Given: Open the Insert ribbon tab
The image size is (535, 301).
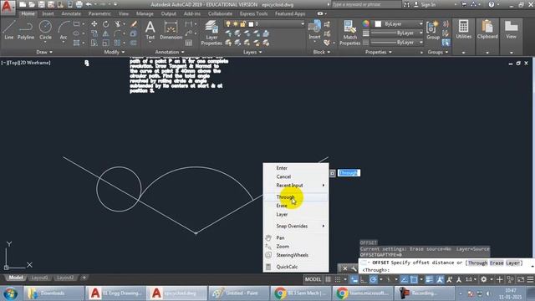Looking at the screenshot, I should click(x=48, y=13).
